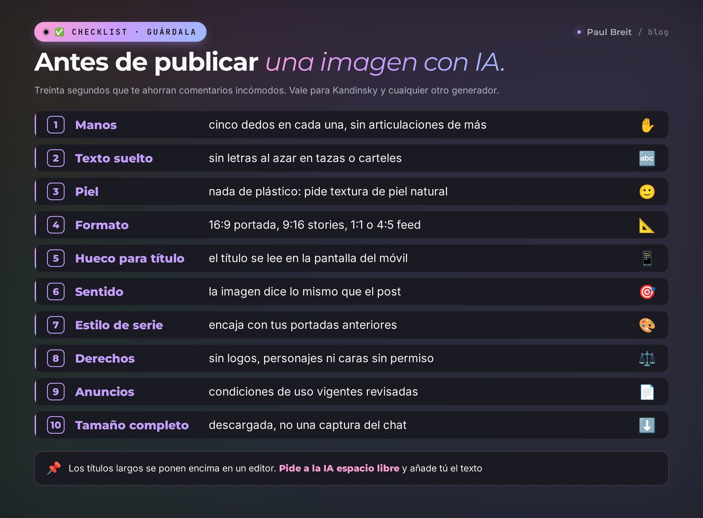Open the Paul Breit author link
This screenshot has height=518, width=703.
[609, 32]
